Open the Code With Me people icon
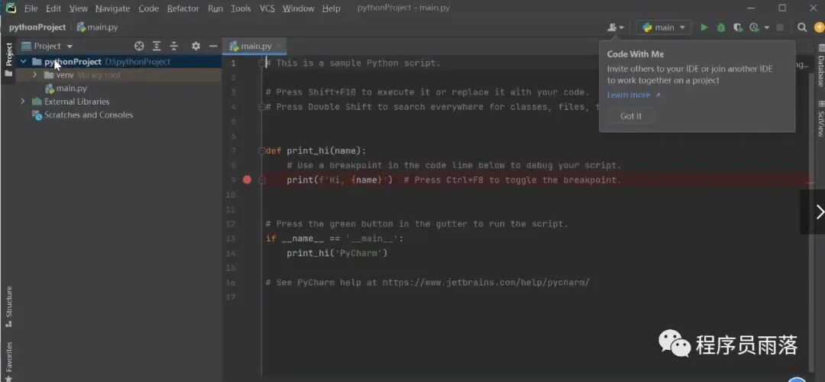 pyautogui.click(x=612, y=28)
